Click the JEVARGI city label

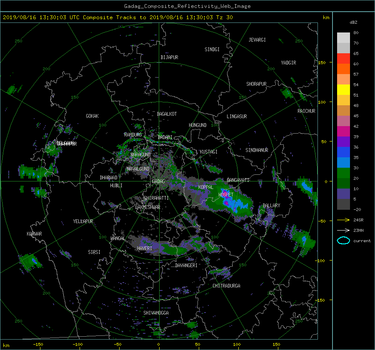(x=257, y=40)
